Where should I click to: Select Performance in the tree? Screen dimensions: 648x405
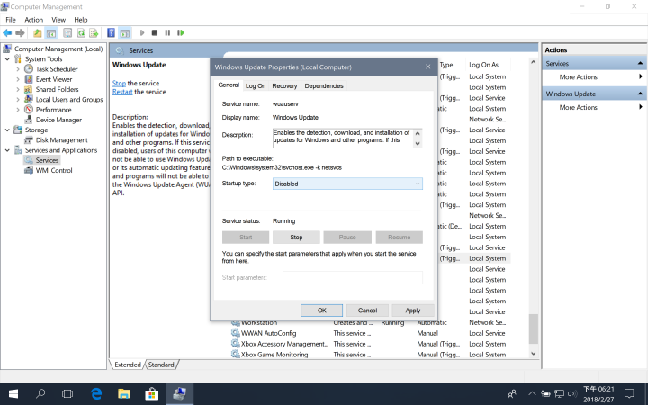click(x=53, y=110)
